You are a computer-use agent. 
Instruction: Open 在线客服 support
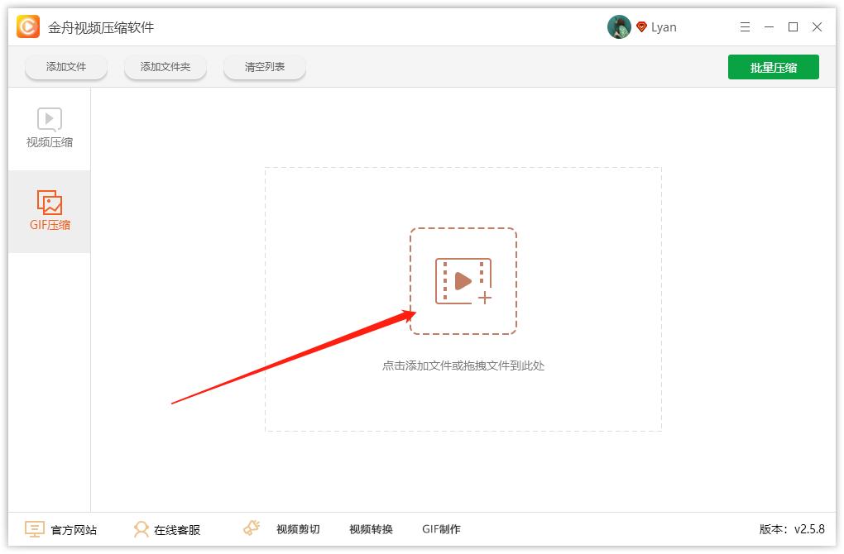tap(167, 530)
